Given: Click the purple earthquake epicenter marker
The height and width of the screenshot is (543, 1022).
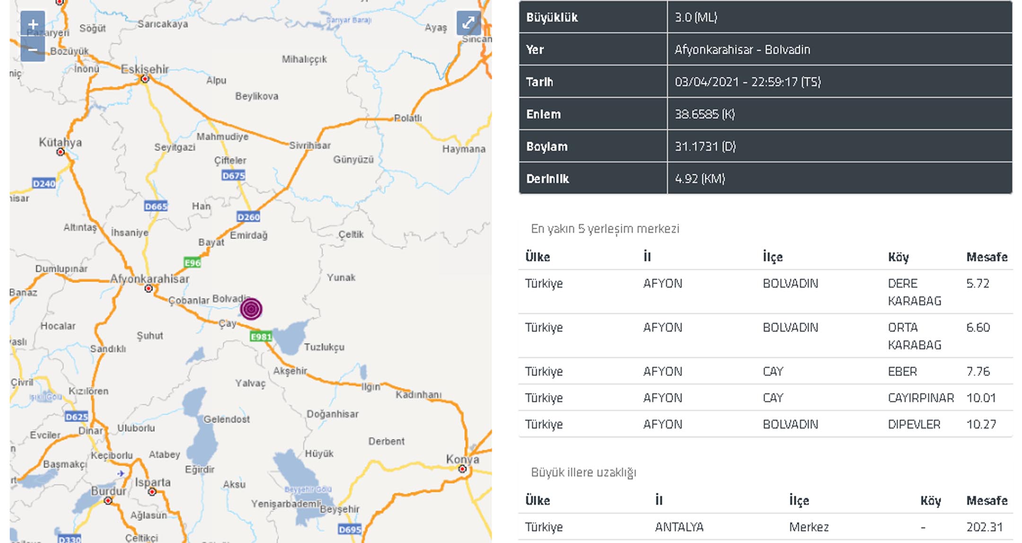Looking at the screenshot, I should click(x=251, y=309).
